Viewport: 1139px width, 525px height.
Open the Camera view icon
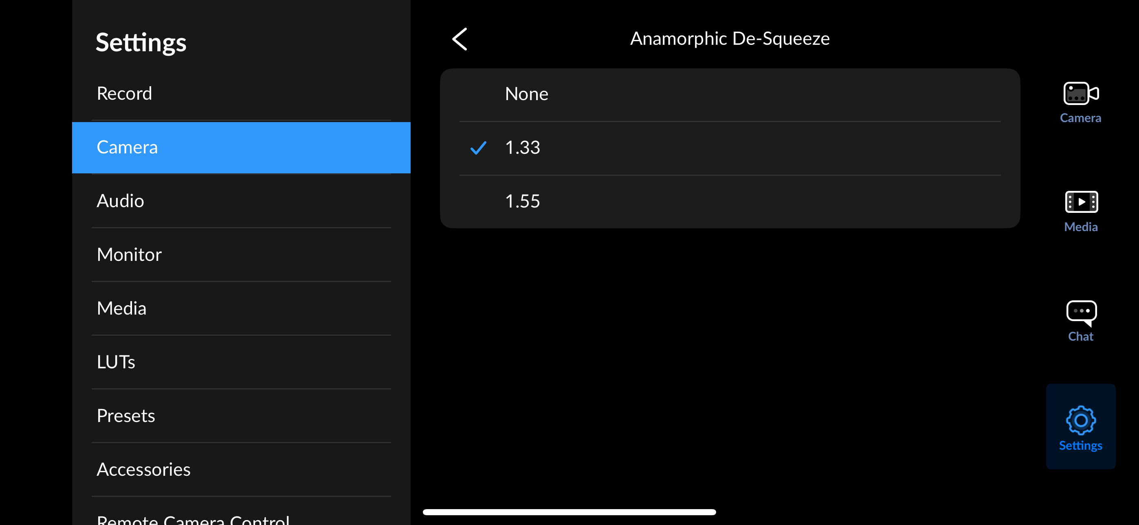point(1081,93)
